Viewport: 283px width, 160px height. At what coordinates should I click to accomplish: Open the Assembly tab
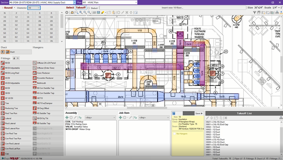[71, 113]
